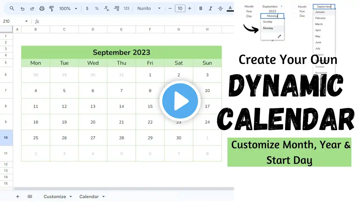Viewport: 360px width, 202px height.
Task: Choose Sunday in the day dropdown list
Action: pyautogui.click(x=272, y=22)
